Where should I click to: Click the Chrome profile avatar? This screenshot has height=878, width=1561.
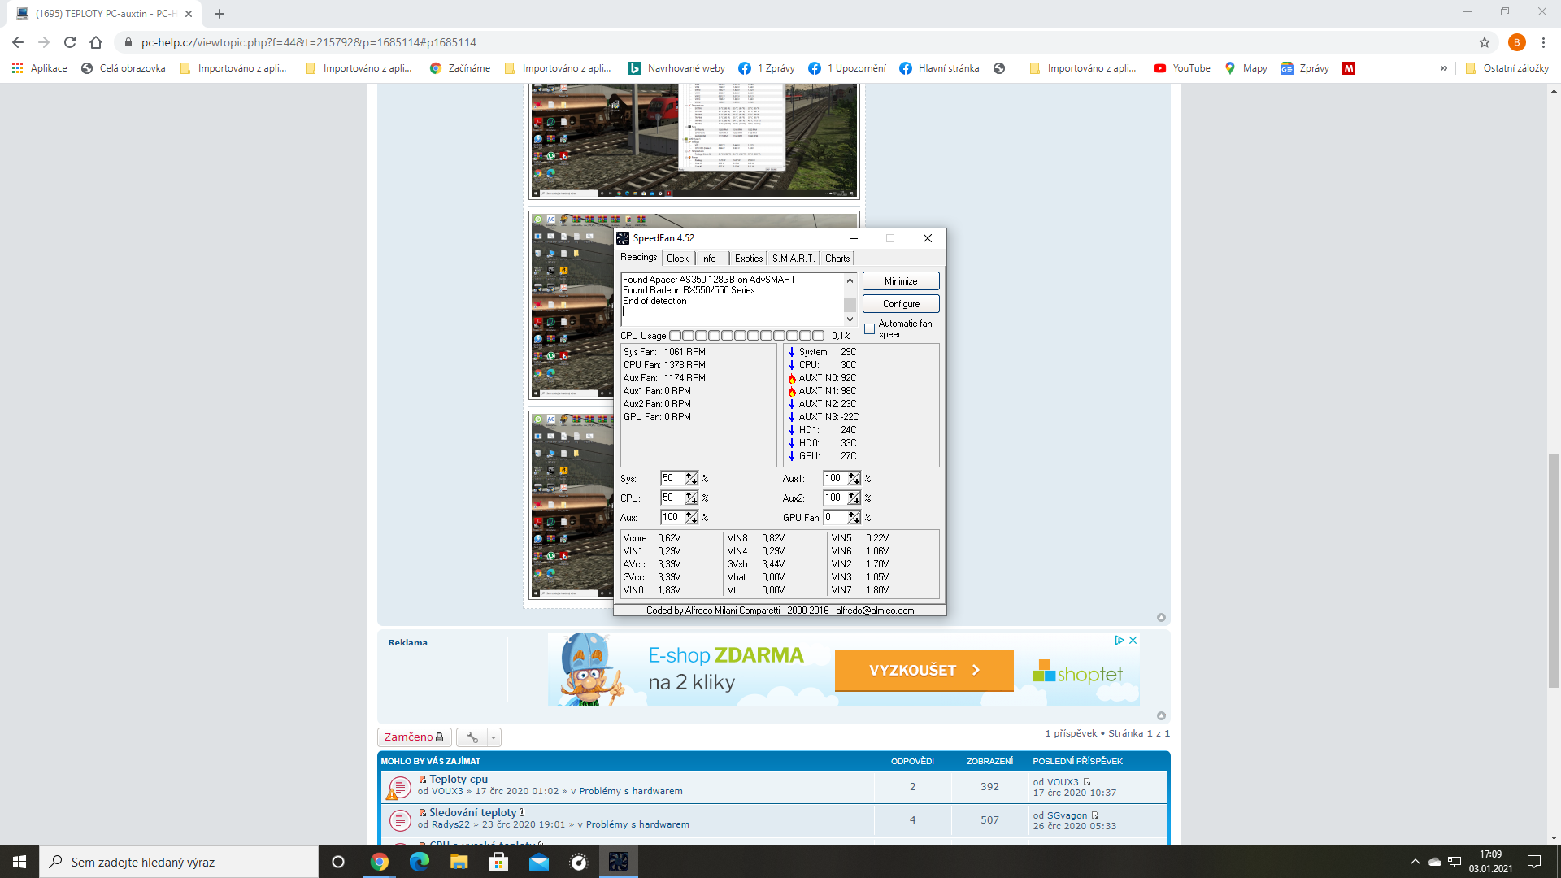(1516, 42)
